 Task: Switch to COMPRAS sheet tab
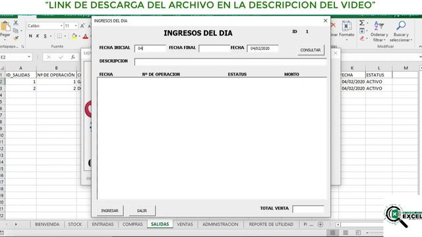coord(133,224)
